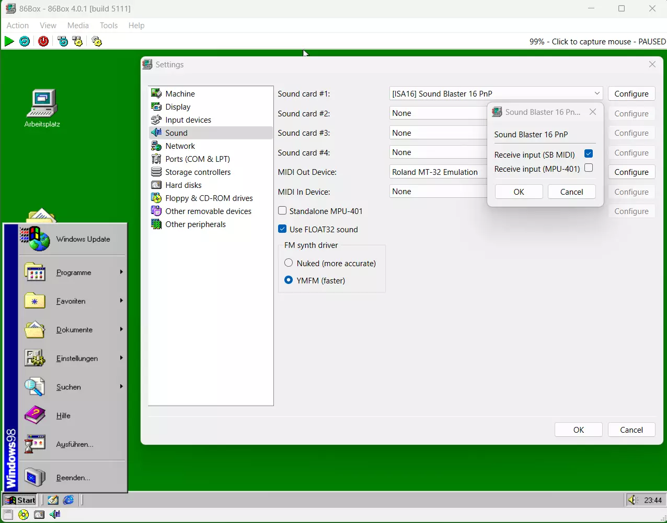Hard reset the emulated machine
667x523 pixels.
25,41
